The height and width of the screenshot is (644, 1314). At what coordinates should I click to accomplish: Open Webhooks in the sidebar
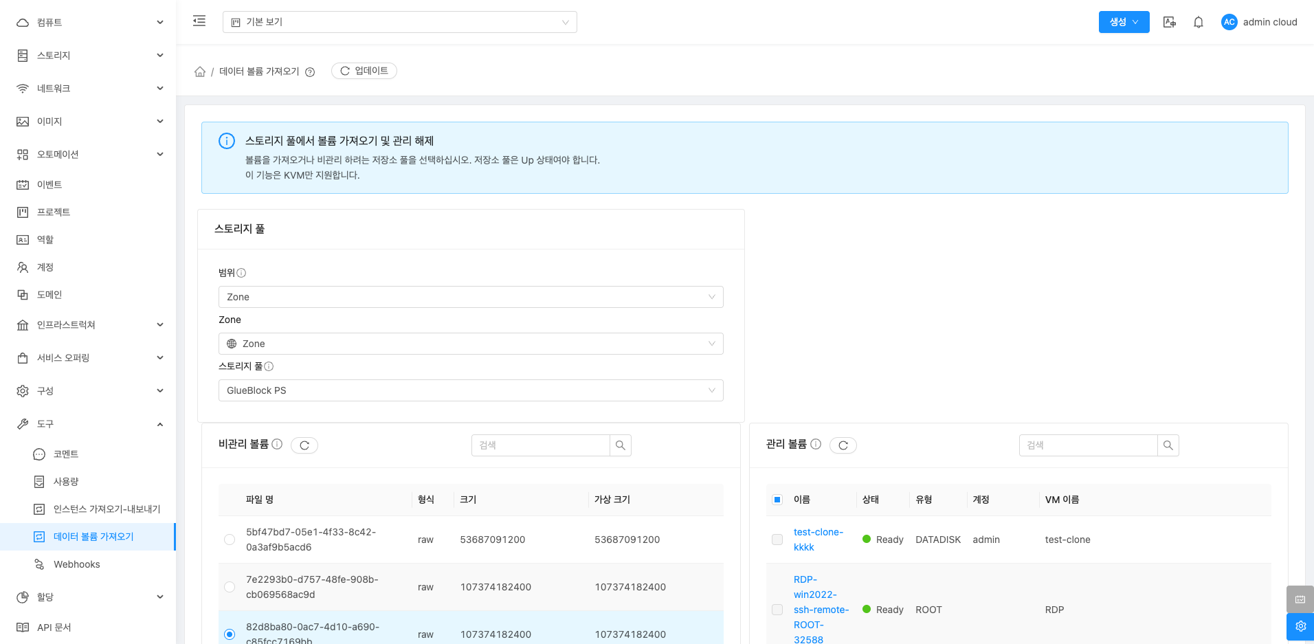coord(77,564)
